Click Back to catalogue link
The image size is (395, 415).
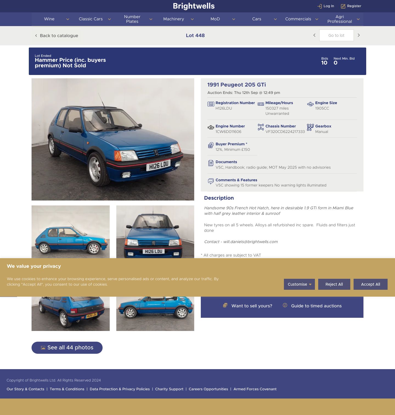pyautogui.click(x=59, y=35)
